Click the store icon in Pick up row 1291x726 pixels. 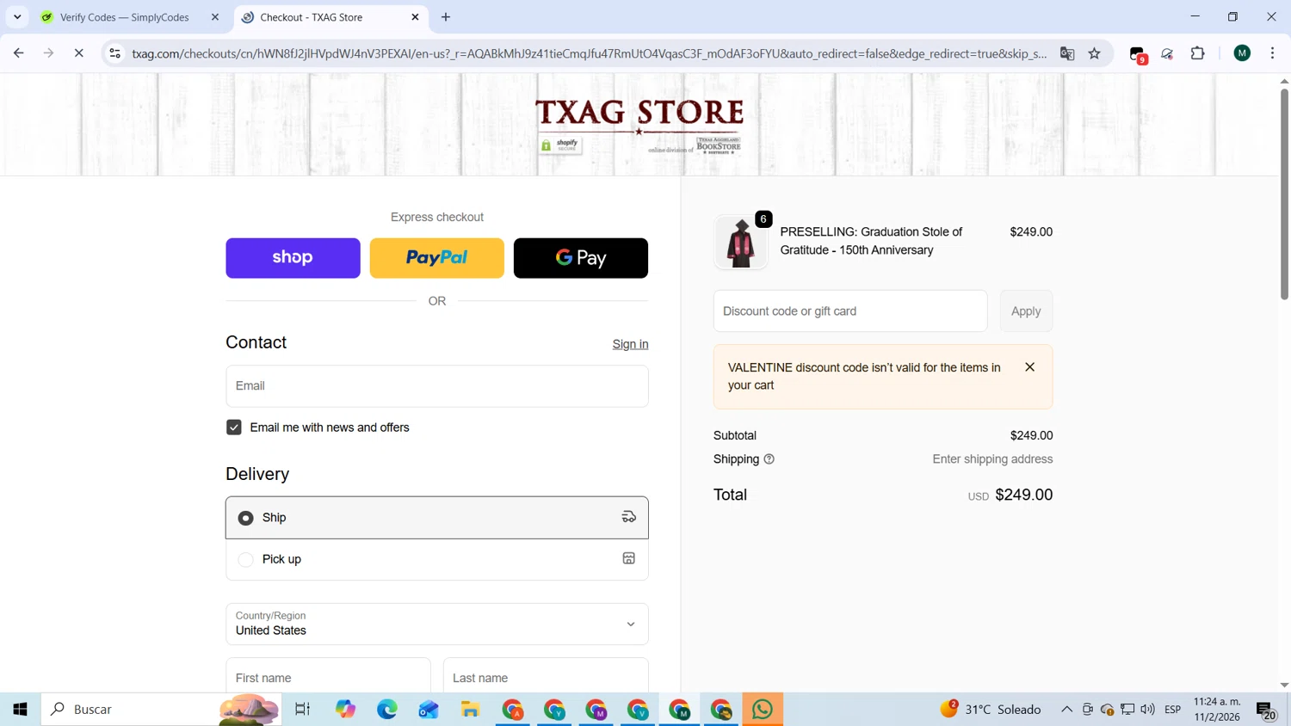pos(629,558)
